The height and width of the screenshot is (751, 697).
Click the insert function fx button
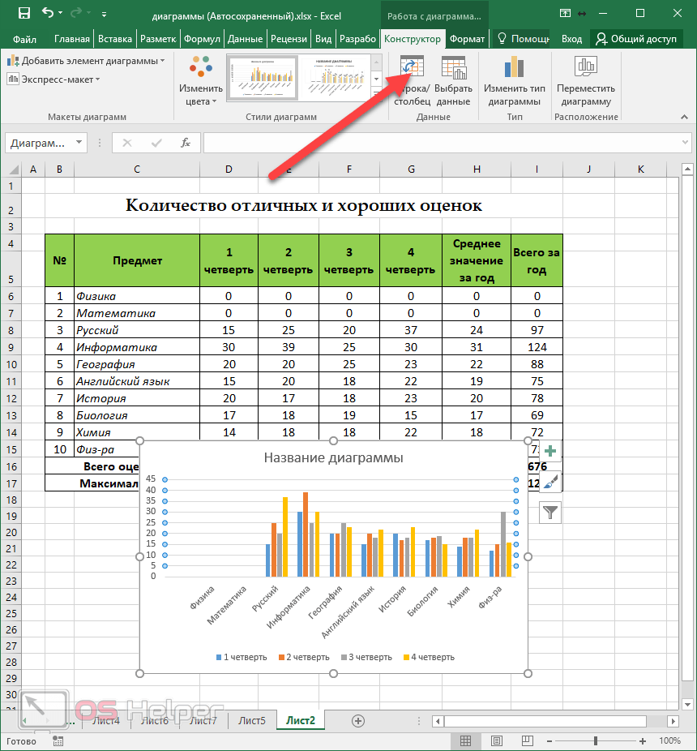tap(186, 143)
